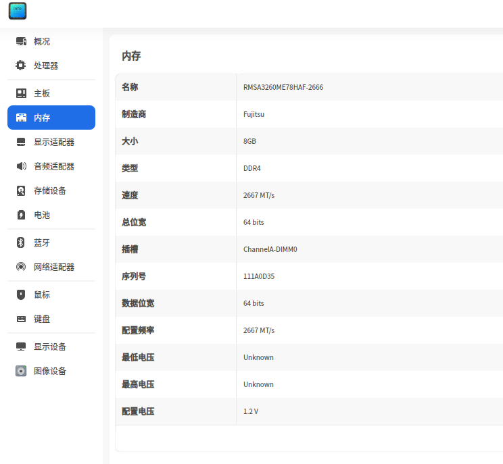The image size is (503, 464).
Task: Click the 音频适配器 speaker icon
Action: (x=22, y=166)
